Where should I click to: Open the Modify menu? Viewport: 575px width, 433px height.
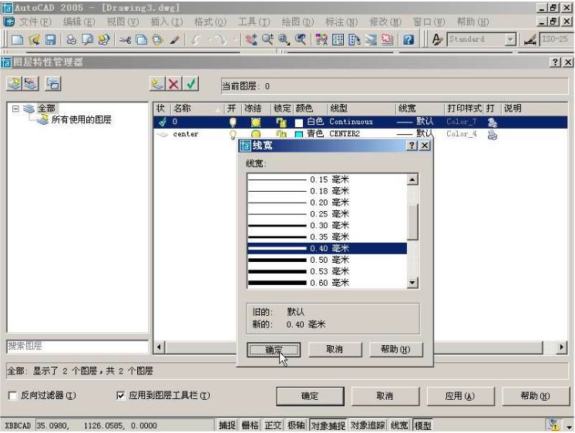coord(385,22)
